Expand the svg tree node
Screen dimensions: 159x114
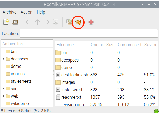click(3, 89)
